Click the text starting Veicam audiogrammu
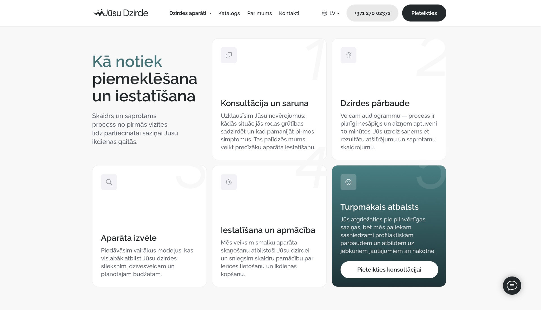The width and height of the screenshot is (541, 310). [389, 131]
